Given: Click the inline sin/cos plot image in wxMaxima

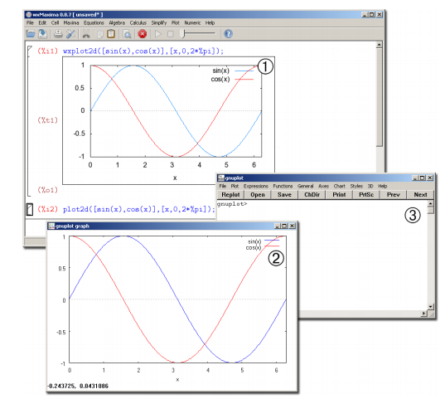Looking at the screenshot, I should pos(168,121).
